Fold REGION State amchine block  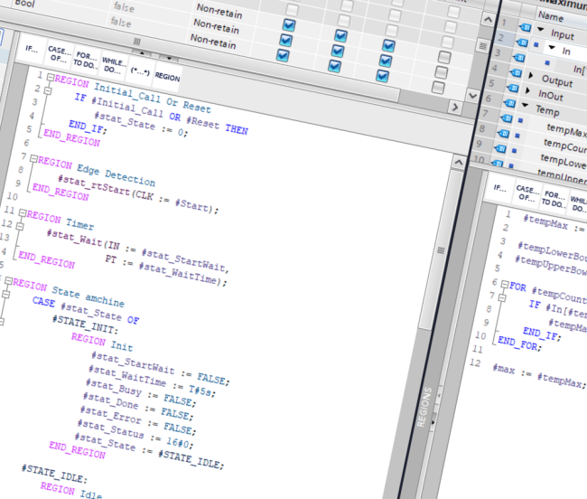point(9,281)
